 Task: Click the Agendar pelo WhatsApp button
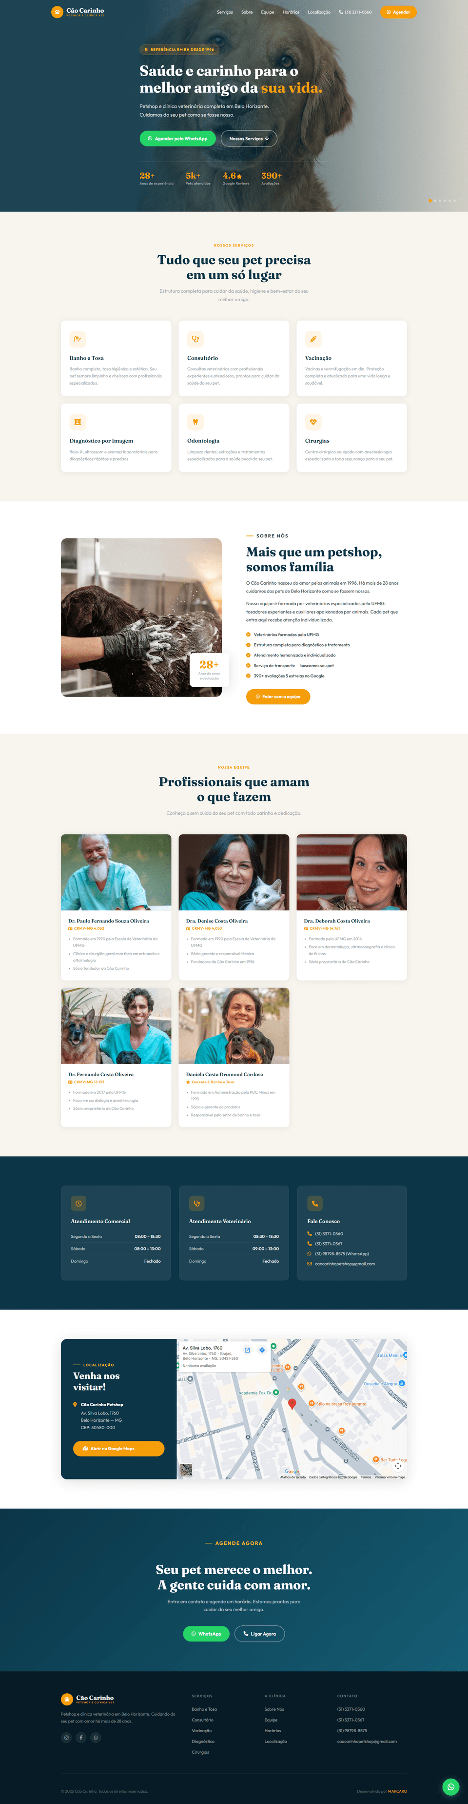(177, 139)
